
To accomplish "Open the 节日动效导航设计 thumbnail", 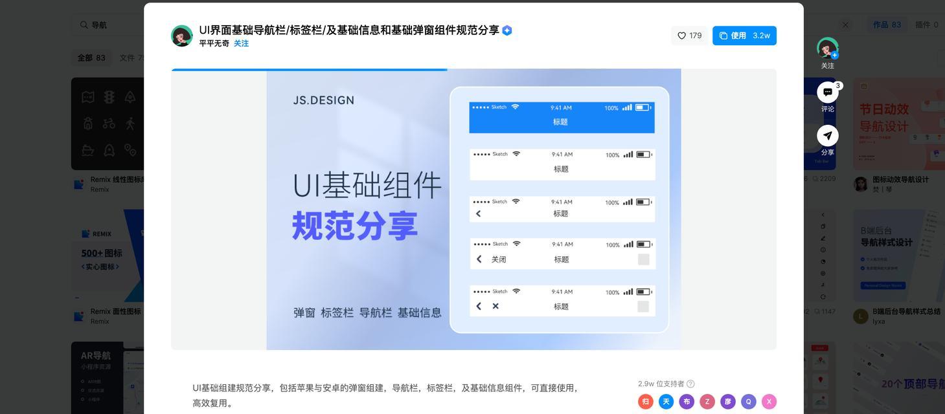I will point(899,124).
